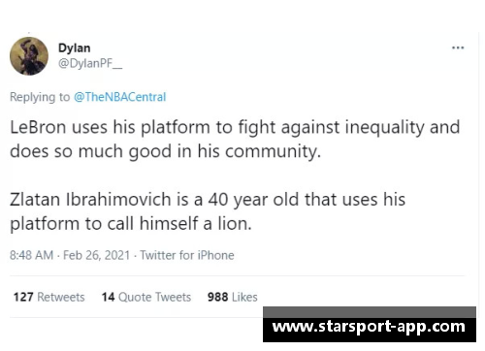Screen dimensions: 485x351
Task: Open the @DylanPF_ handle profile
Action: tap(90, 63)
